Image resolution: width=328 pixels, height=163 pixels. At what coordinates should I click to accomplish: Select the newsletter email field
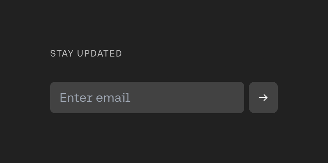pyautogui.click(x=147, y=97)
